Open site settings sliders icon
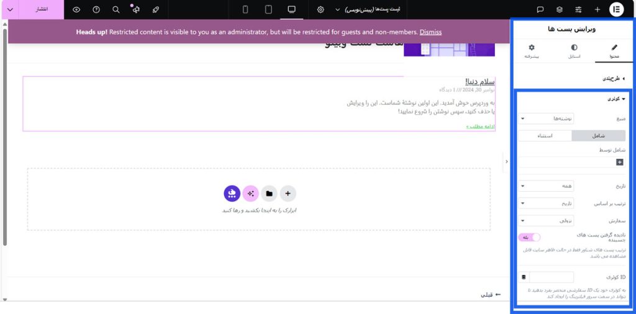 [578, 10]
